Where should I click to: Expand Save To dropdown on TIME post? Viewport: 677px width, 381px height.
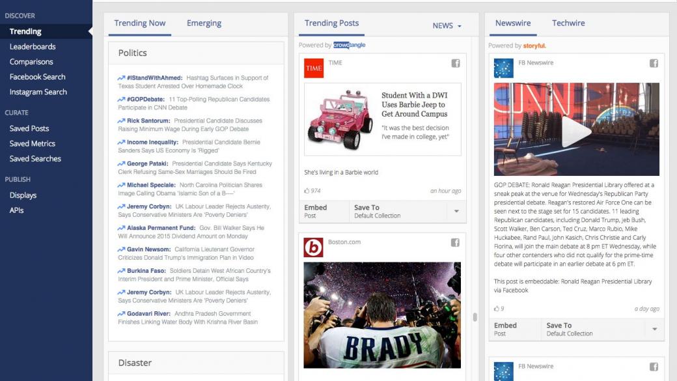[x=456, y=211]
